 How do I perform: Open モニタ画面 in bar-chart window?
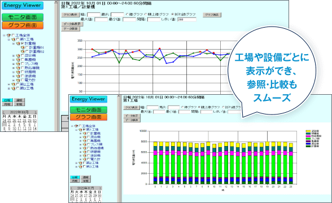click(89, 110)
